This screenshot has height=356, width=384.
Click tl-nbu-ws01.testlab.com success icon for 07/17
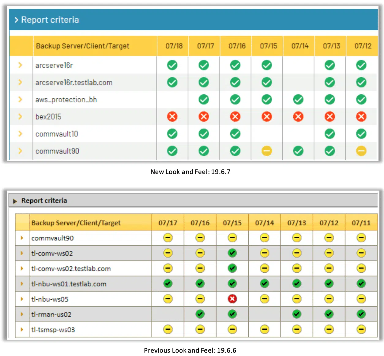coord(168,284)
